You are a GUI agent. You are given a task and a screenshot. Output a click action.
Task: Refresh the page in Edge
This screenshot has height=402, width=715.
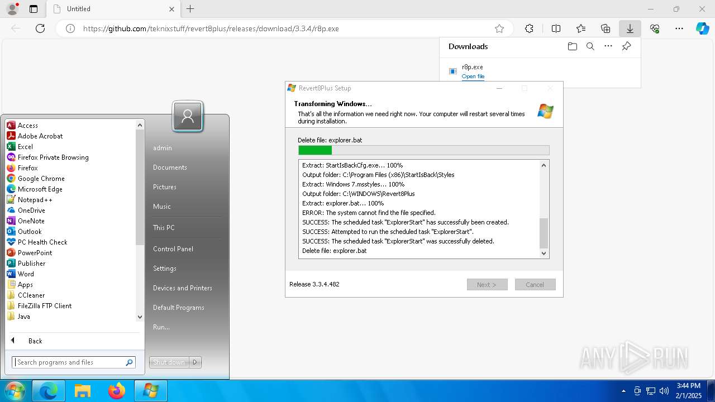pyautogui.click(x=40, y=28)
